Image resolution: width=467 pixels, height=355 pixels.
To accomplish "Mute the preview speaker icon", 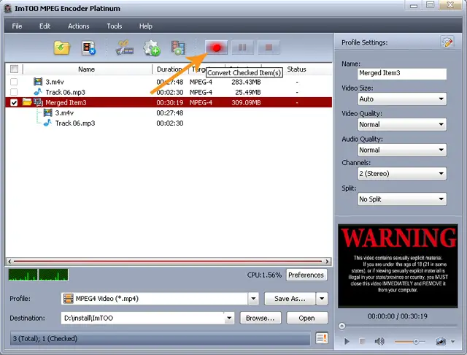I will 379,341.
